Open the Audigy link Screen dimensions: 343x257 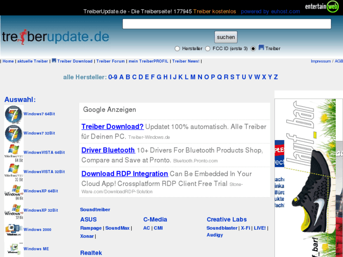215,235
